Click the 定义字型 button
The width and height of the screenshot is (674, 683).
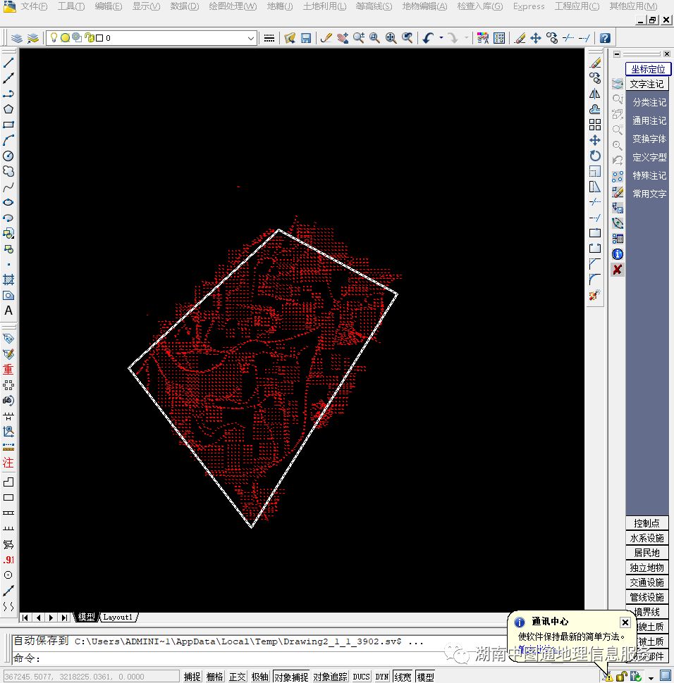(x=649, y=157)
